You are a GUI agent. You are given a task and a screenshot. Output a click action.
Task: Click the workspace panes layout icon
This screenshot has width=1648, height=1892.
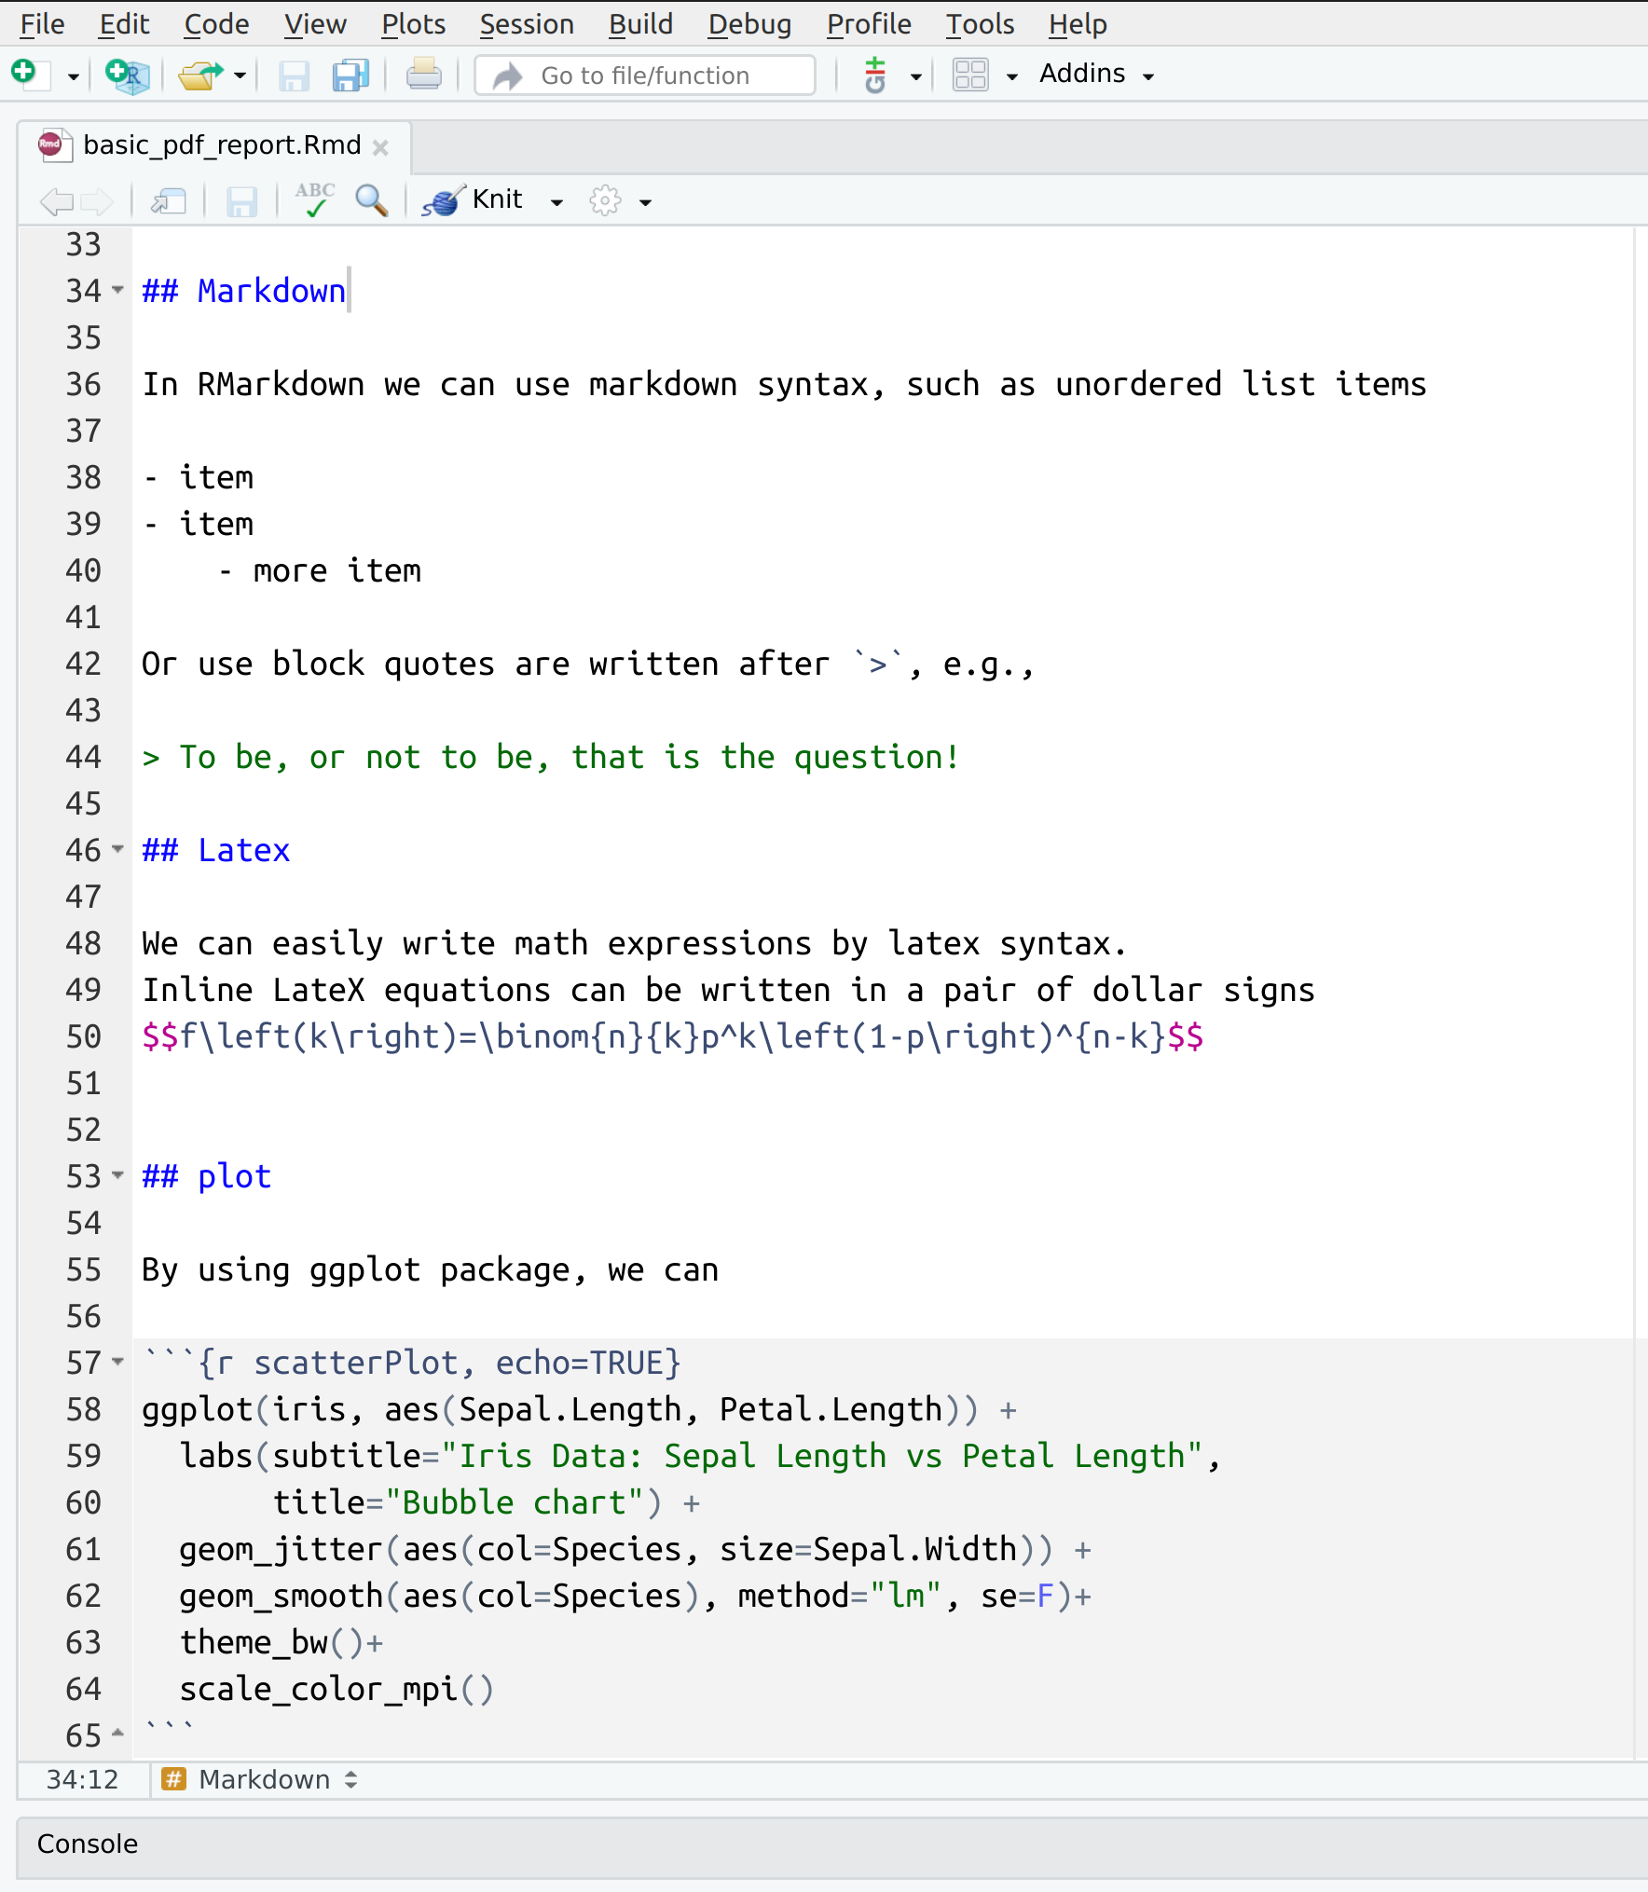coord(970,75)
